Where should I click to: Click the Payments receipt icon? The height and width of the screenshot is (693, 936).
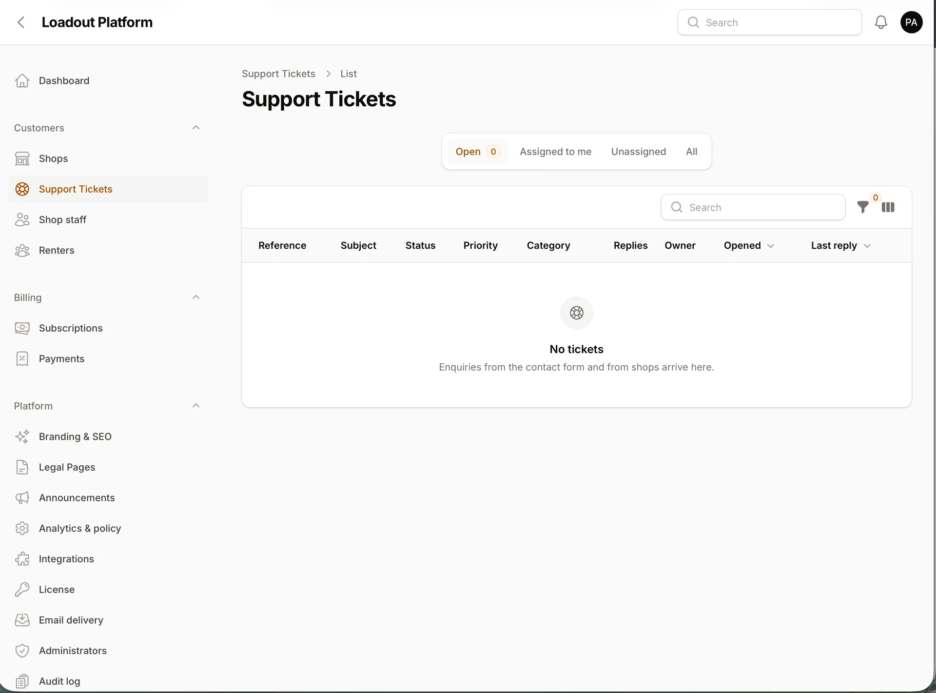[x=22, y=359]
